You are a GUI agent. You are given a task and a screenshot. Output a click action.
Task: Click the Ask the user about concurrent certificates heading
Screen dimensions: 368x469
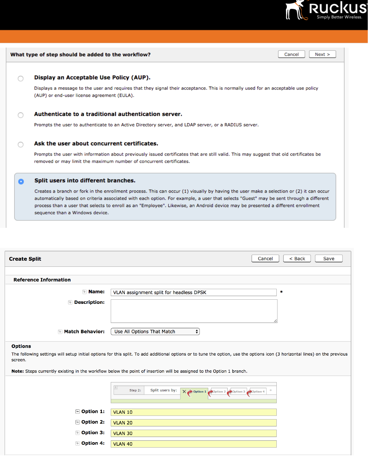click(96, 143)
